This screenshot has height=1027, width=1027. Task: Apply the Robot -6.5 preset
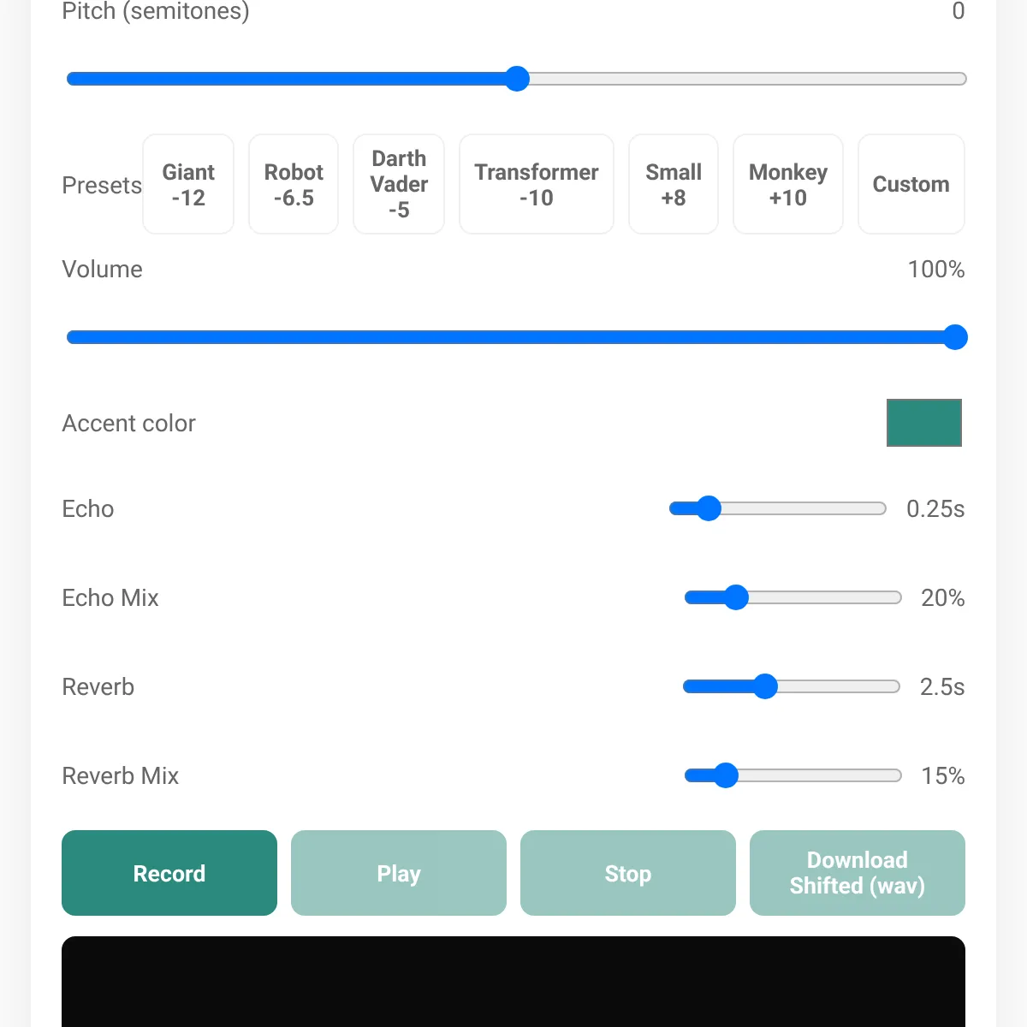pyautogui.click(x=294, y=184)
